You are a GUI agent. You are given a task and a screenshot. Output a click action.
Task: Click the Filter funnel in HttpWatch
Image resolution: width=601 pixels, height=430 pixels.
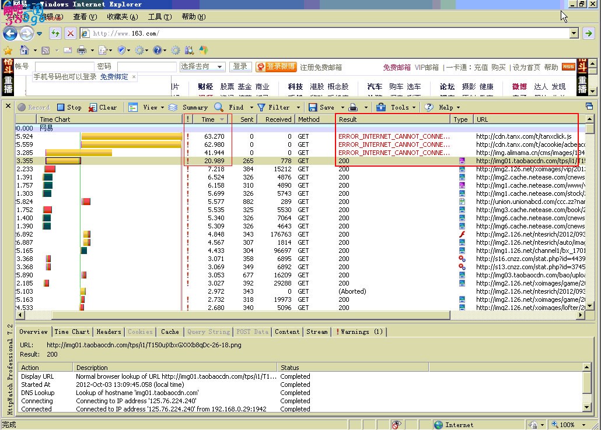click(261, 107)
